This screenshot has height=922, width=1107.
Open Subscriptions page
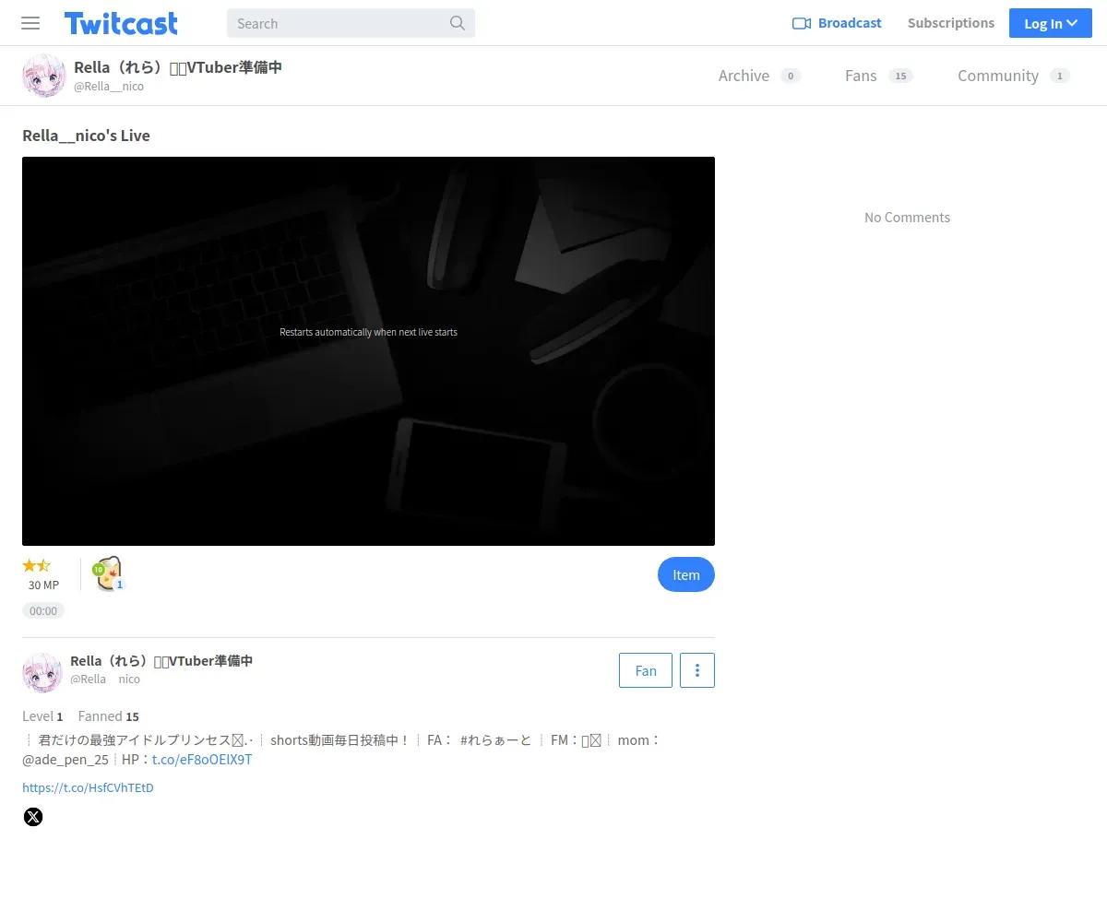point(951,23)
